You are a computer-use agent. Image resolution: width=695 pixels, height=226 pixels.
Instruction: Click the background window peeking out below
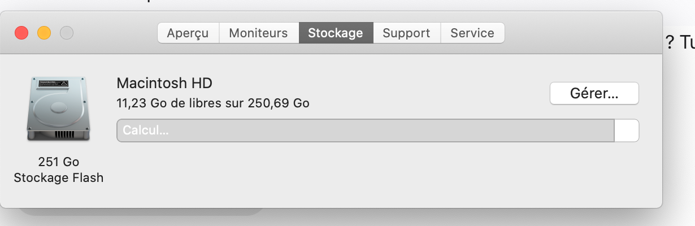tap(141, 212)
